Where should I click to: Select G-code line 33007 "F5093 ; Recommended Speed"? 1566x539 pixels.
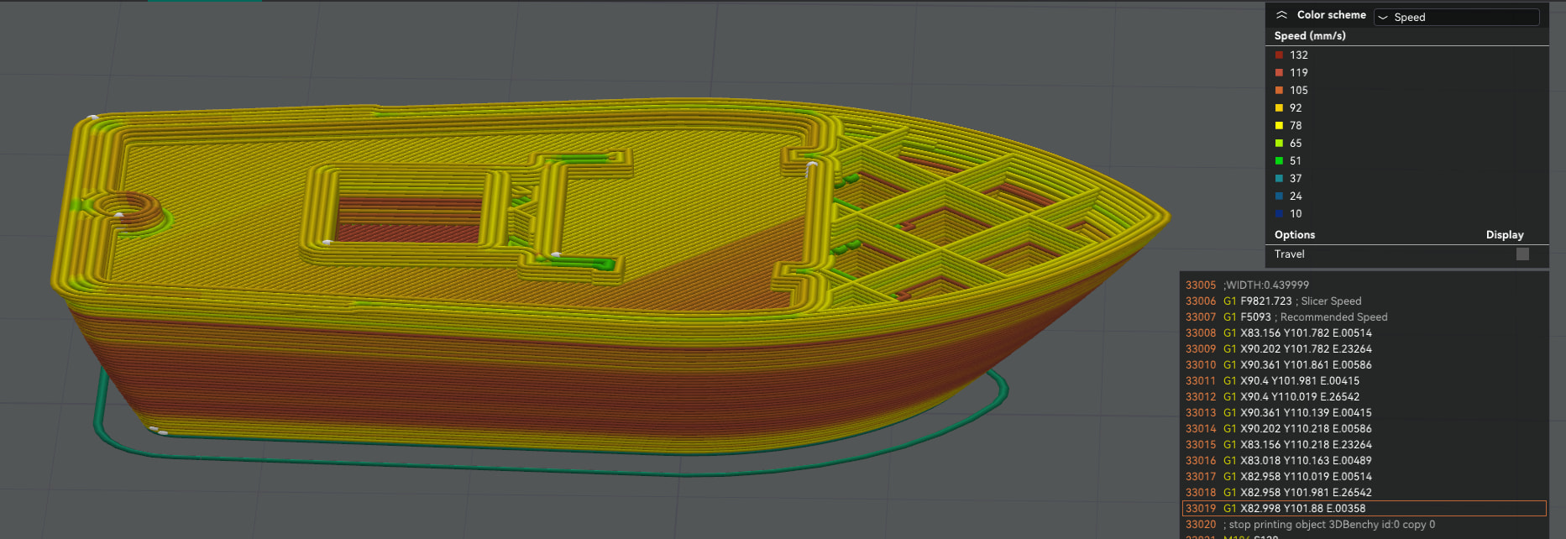[x=1364, y=317]
